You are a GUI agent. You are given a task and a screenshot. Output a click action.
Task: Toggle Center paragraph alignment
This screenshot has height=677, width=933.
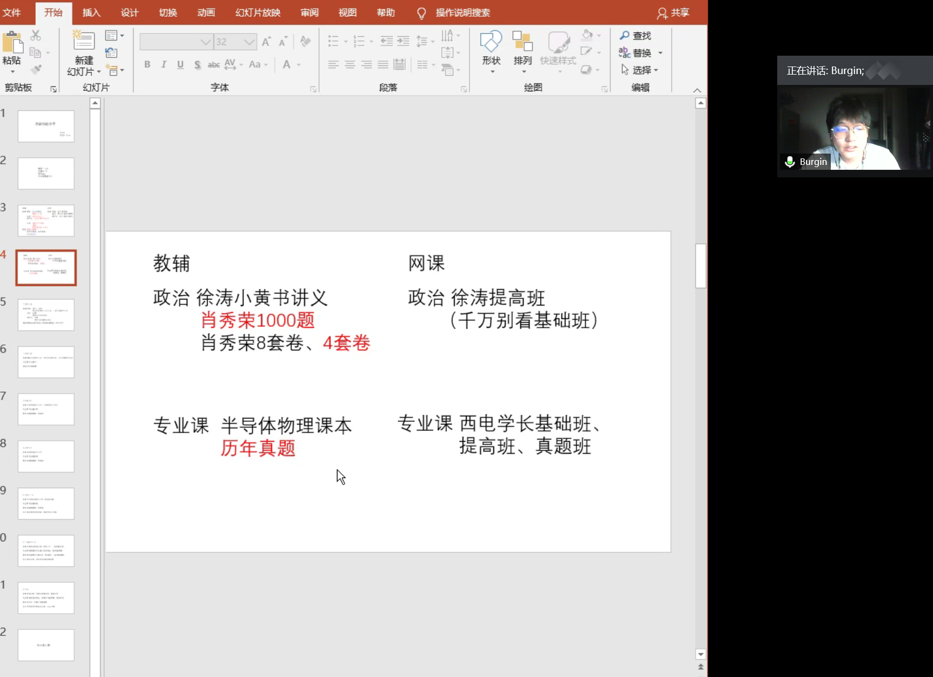click(350, 65)
